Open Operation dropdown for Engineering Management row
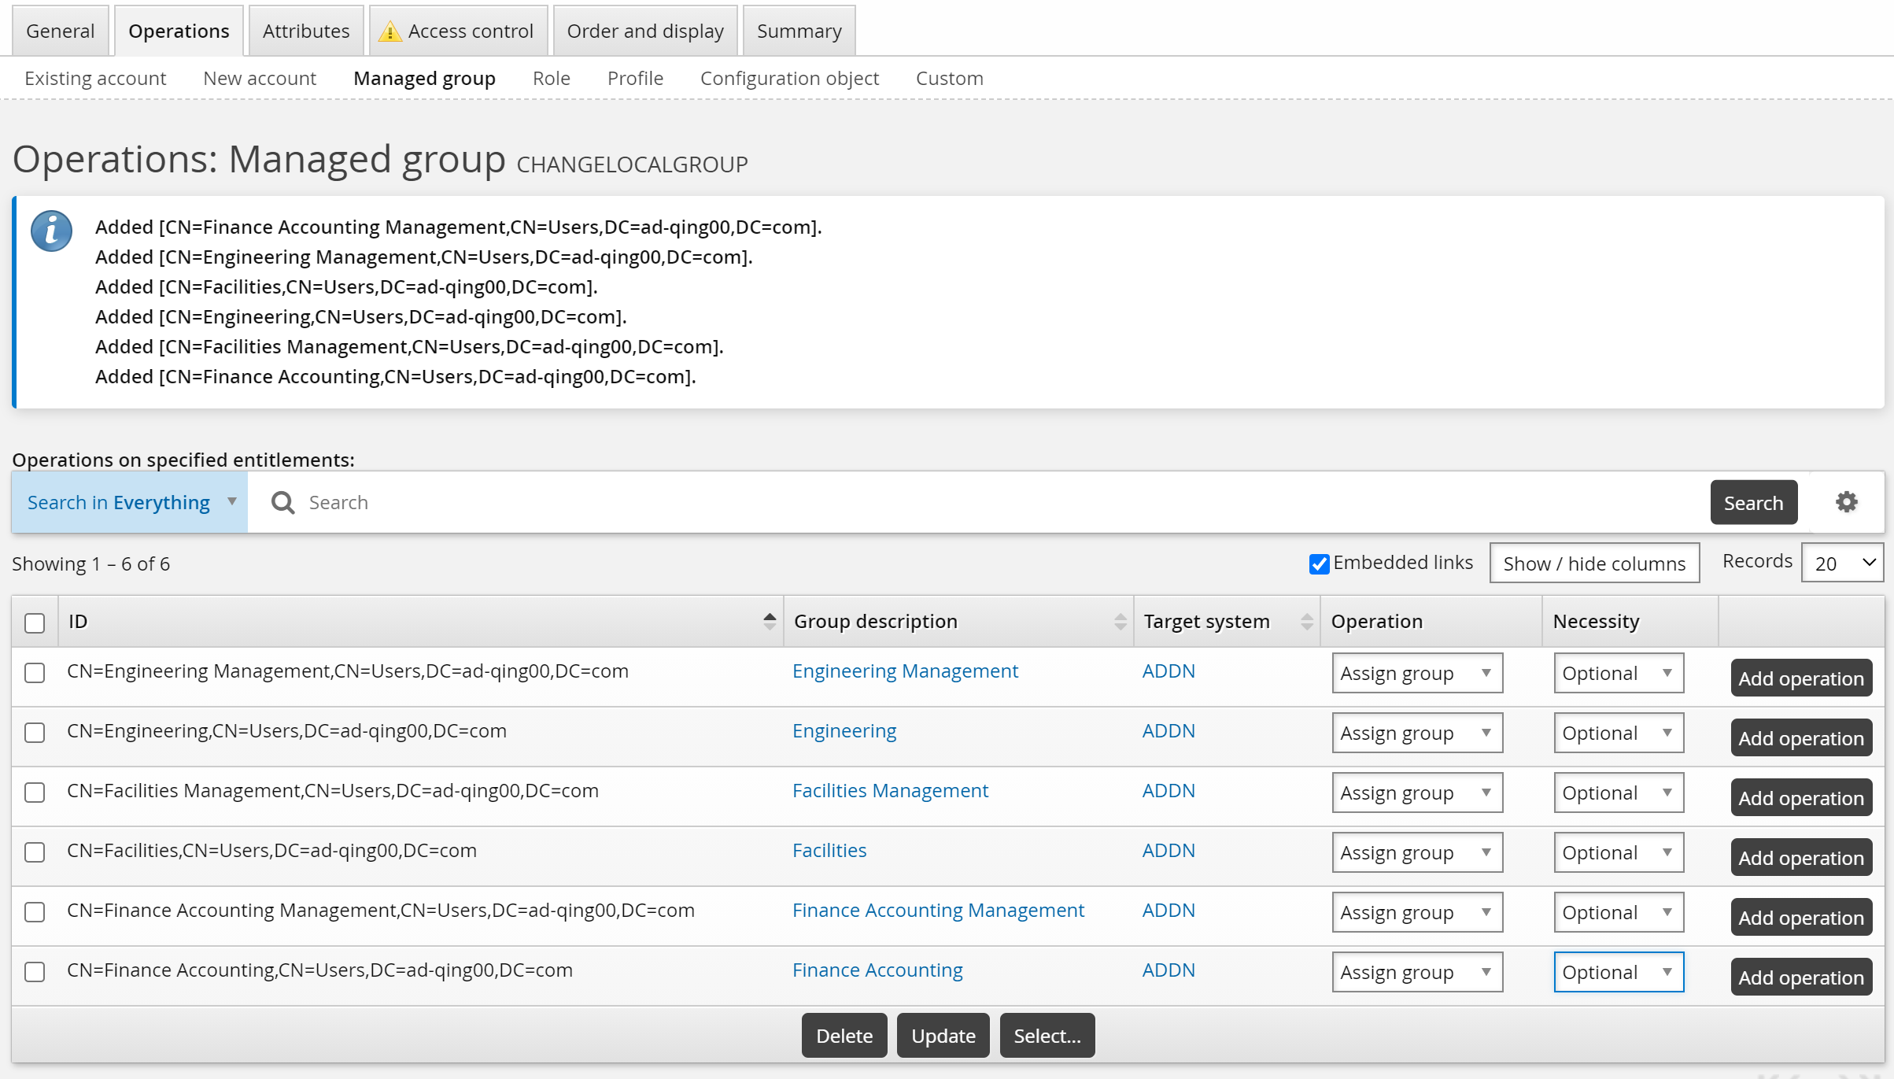The width and height of the screenshot is (1894, 1079). (1416, 674)
